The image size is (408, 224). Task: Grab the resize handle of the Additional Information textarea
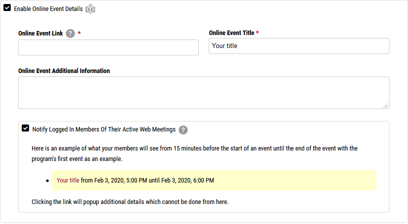[x=385, y=105]
